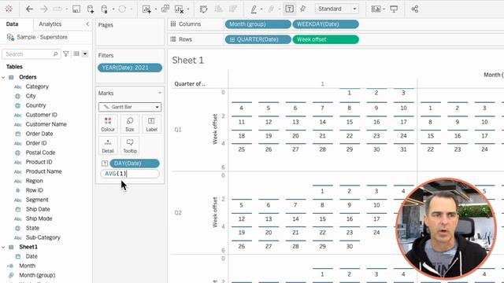504x283 pixels.
Task: Click the Month (group) pill on Columns
Action: coord(258,24)
